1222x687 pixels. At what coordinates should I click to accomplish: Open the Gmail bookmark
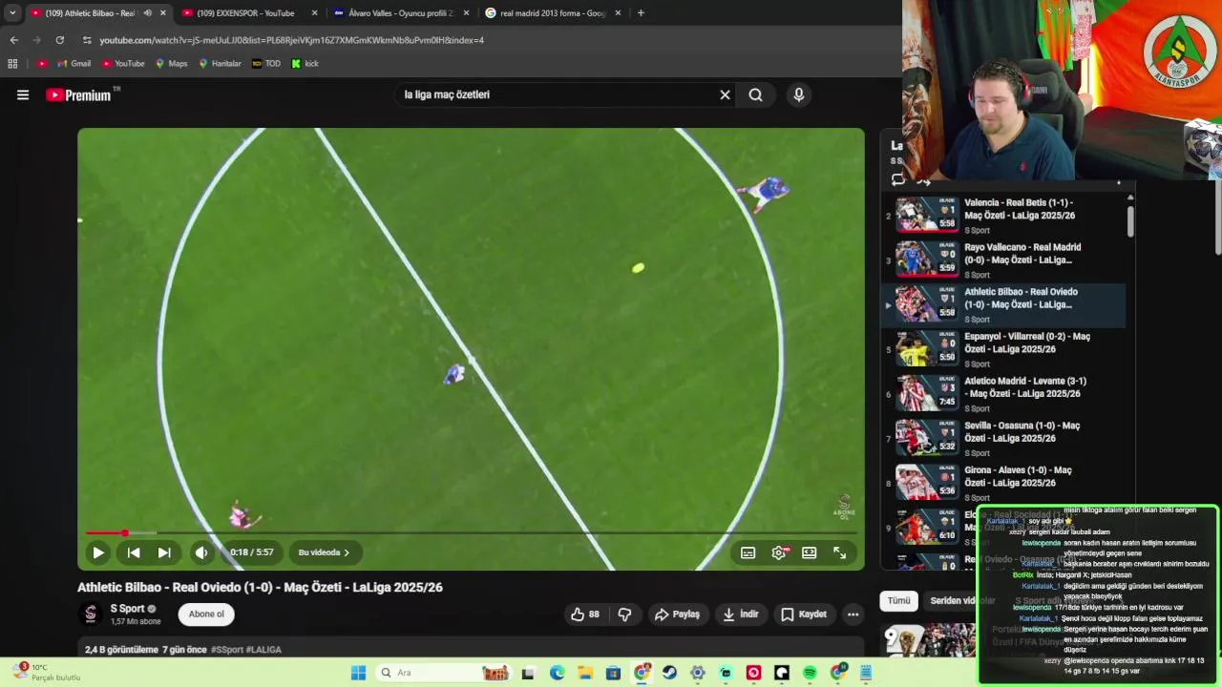[x=74, y=64]
